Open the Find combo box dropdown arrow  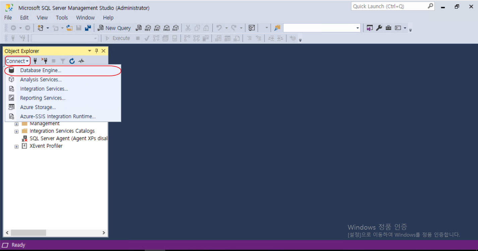point(358,28)
